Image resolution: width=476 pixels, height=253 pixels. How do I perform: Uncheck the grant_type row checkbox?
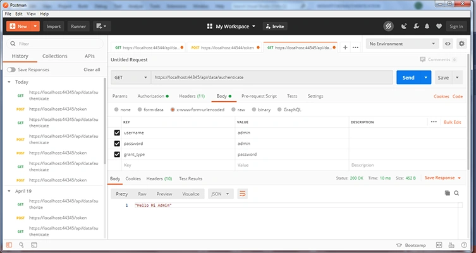coord(117,154)
